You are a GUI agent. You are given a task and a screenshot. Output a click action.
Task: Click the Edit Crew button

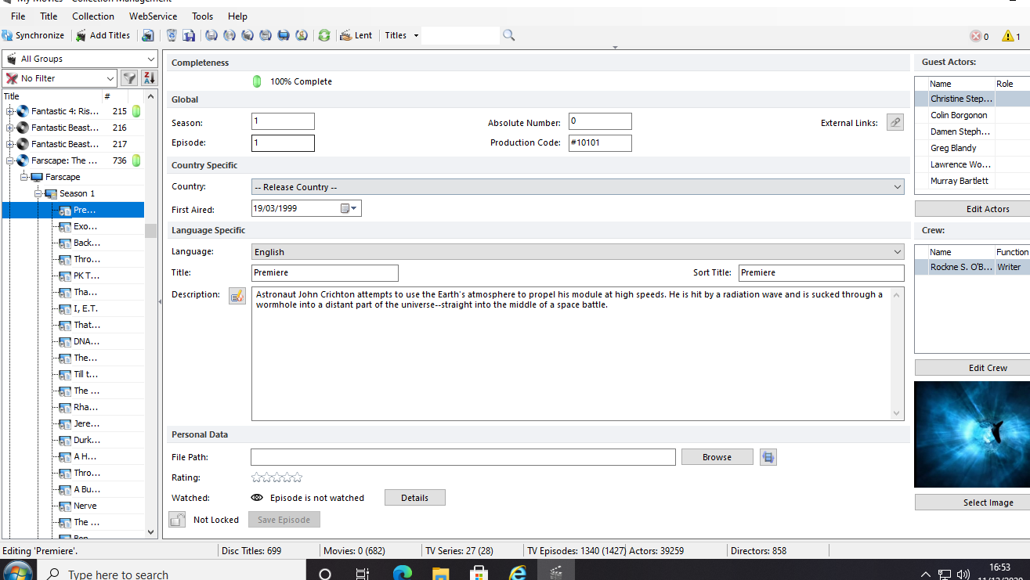[972, 368]
